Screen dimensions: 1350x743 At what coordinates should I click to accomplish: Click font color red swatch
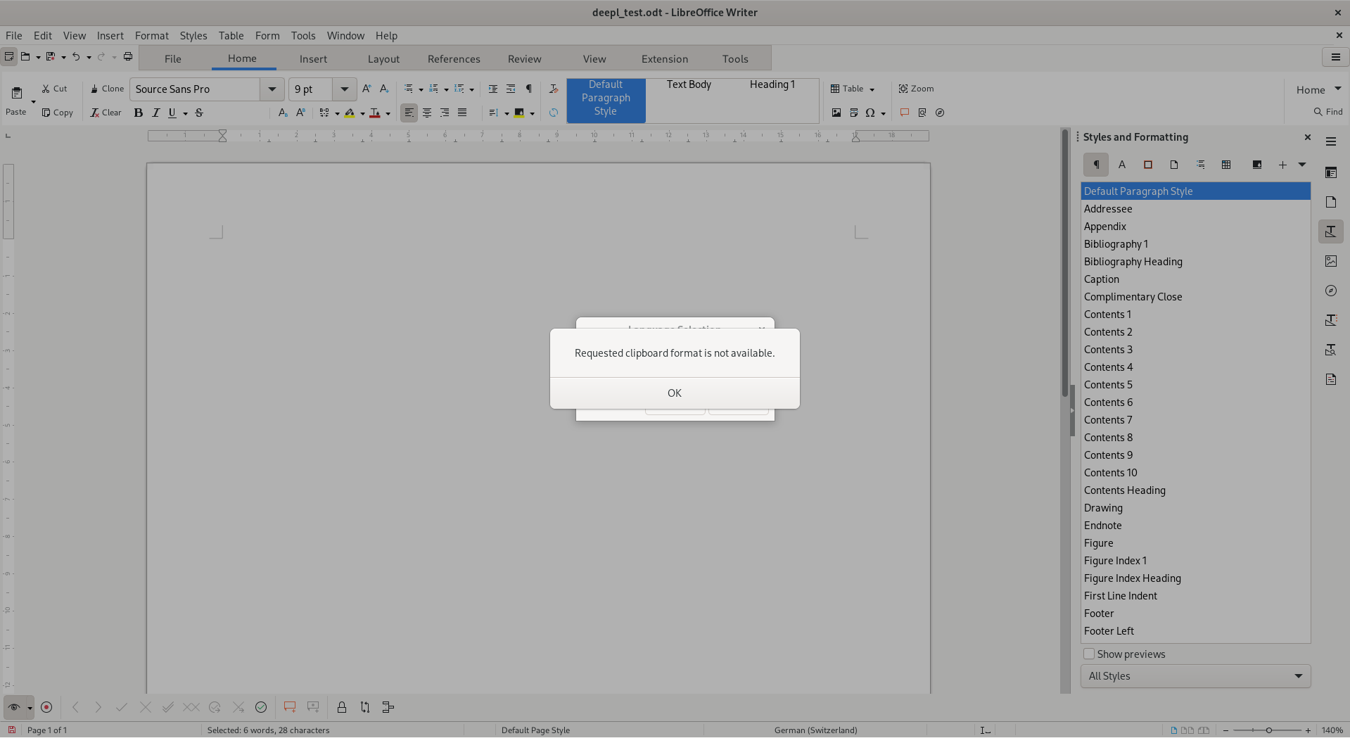click(x=375, y=113)
